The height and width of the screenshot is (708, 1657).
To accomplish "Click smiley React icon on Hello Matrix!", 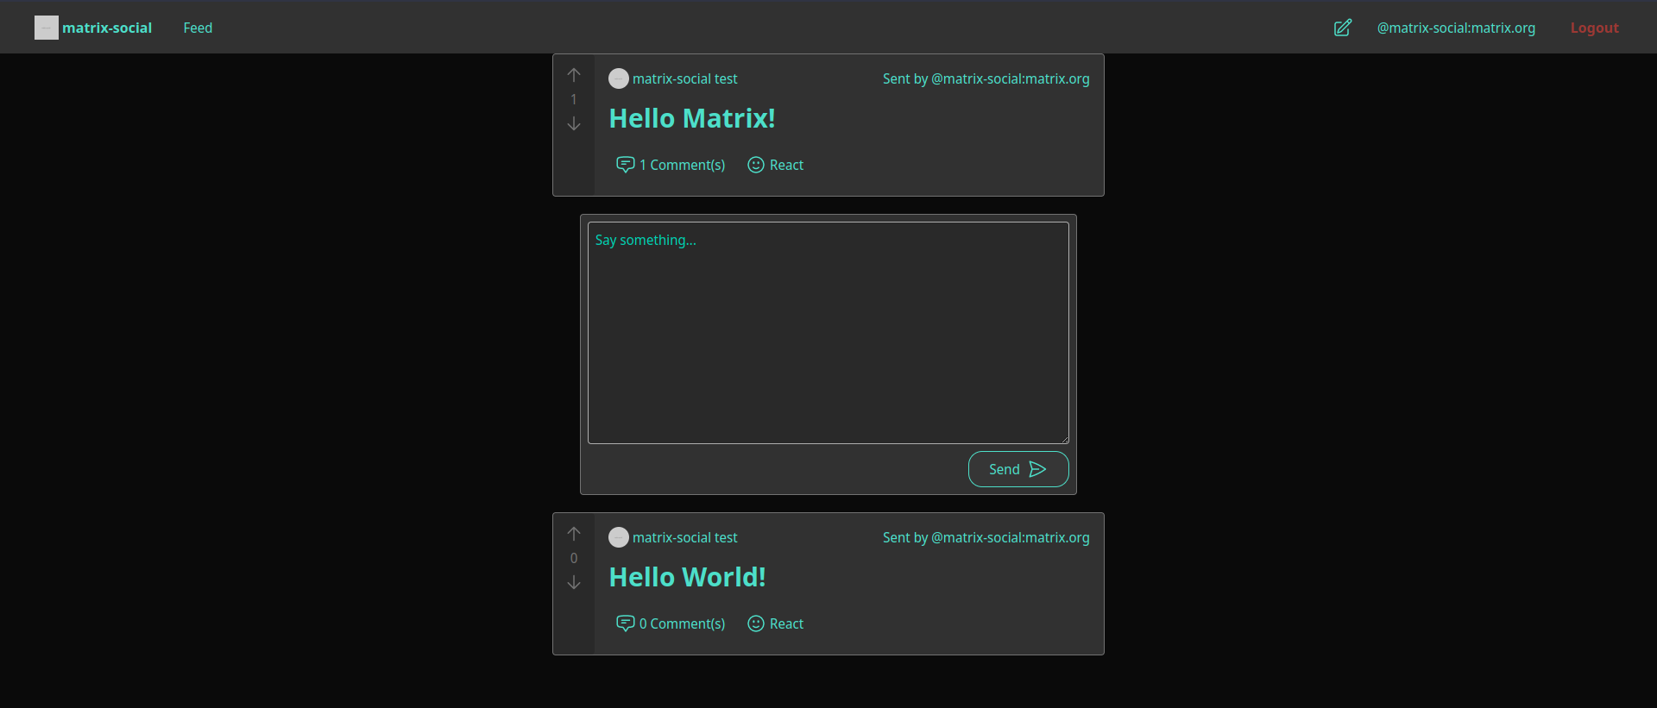I will [x=756, y=165].
